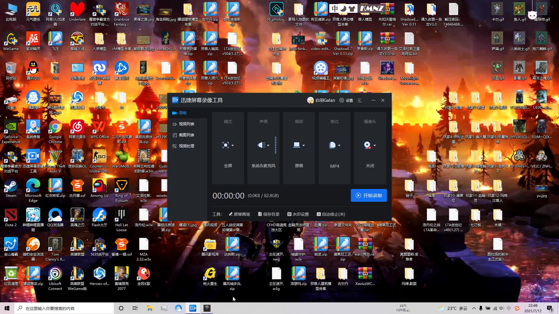Expand the camera (关闭) dropdown arrow
Screen dimensions: 559x314
(x=375, y=145)
